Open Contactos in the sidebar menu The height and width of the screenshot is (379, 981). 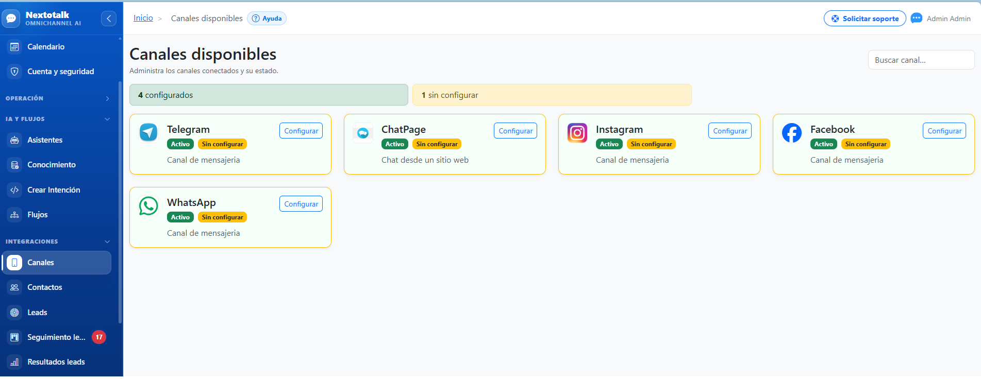pos(57,287)
